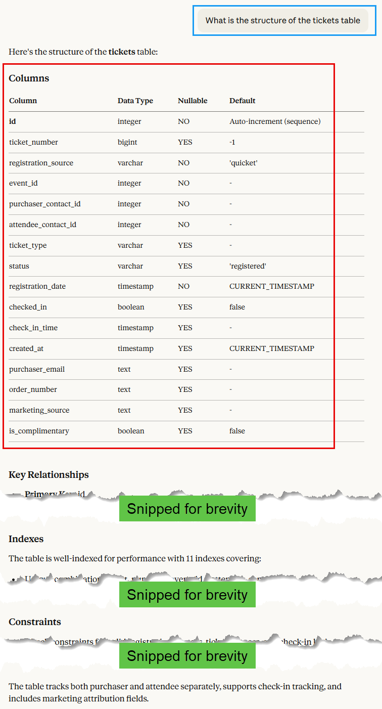This screenshot has width=382, height=709.
Task: Click the Default table header
Action: (x=242, y=101)
